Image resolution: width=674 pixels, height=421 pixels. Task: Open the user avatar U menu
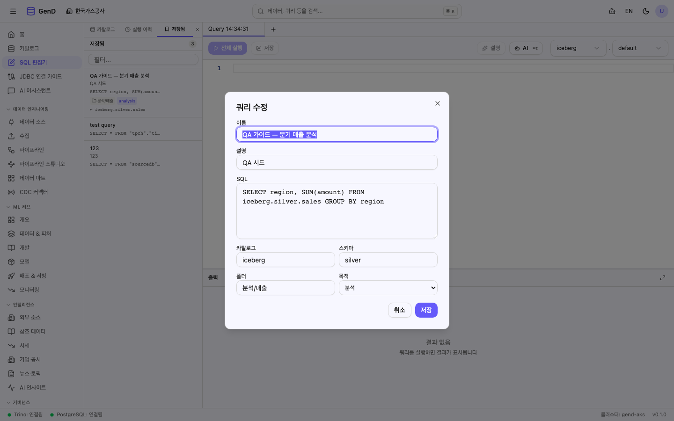point(662,11)
